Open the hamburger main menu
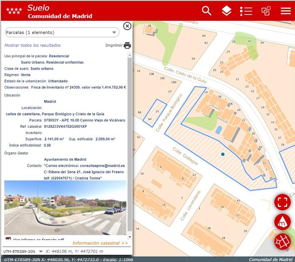 [286, 11]
